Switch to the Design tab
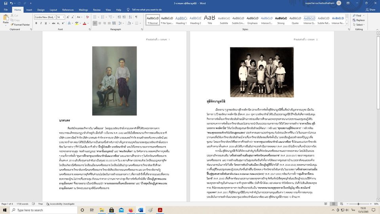The image size is (380, 214). (x=41, y=10)
